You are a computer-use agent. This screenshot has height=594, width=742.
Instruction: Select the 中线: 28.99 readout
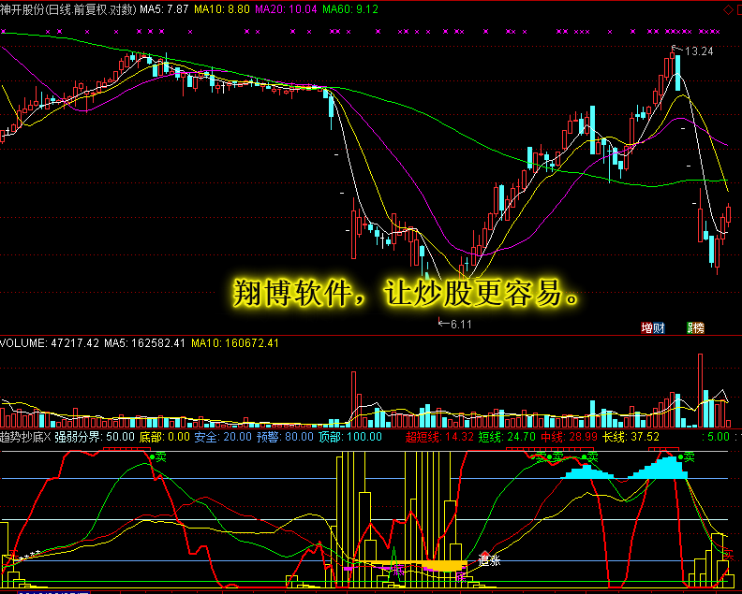click(x=570, y=437)
